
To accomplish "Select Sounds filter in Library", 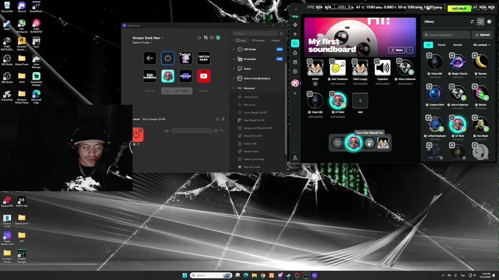I will coord(457,45).
